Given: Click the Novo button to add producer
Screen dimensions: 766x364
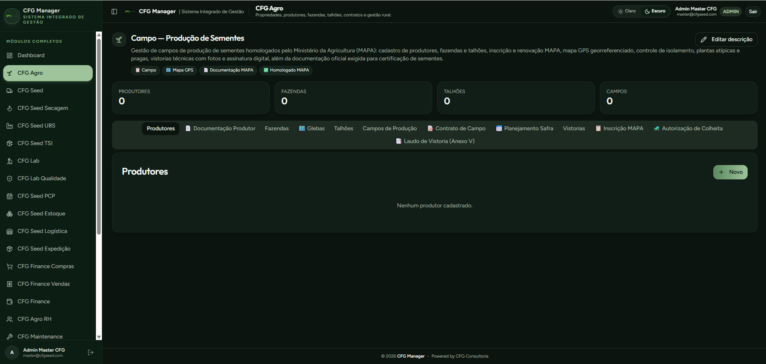Looking at the screenshot, I should click(730, 172).
